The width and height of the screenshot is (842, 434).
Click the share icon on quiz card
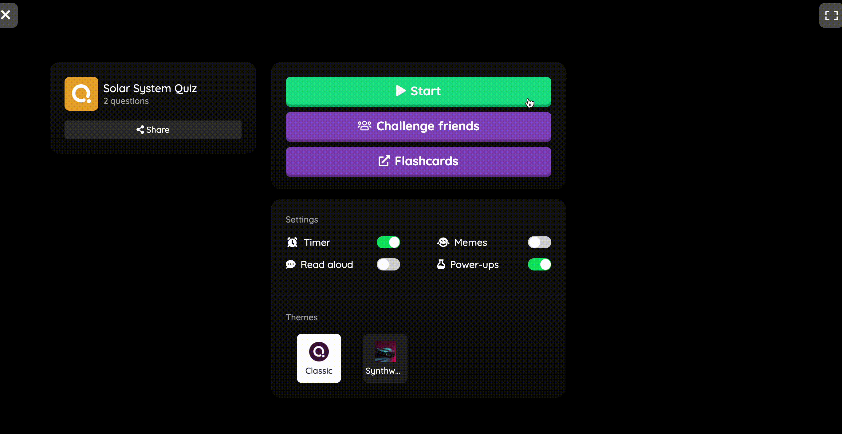click(x=140, y=129)
